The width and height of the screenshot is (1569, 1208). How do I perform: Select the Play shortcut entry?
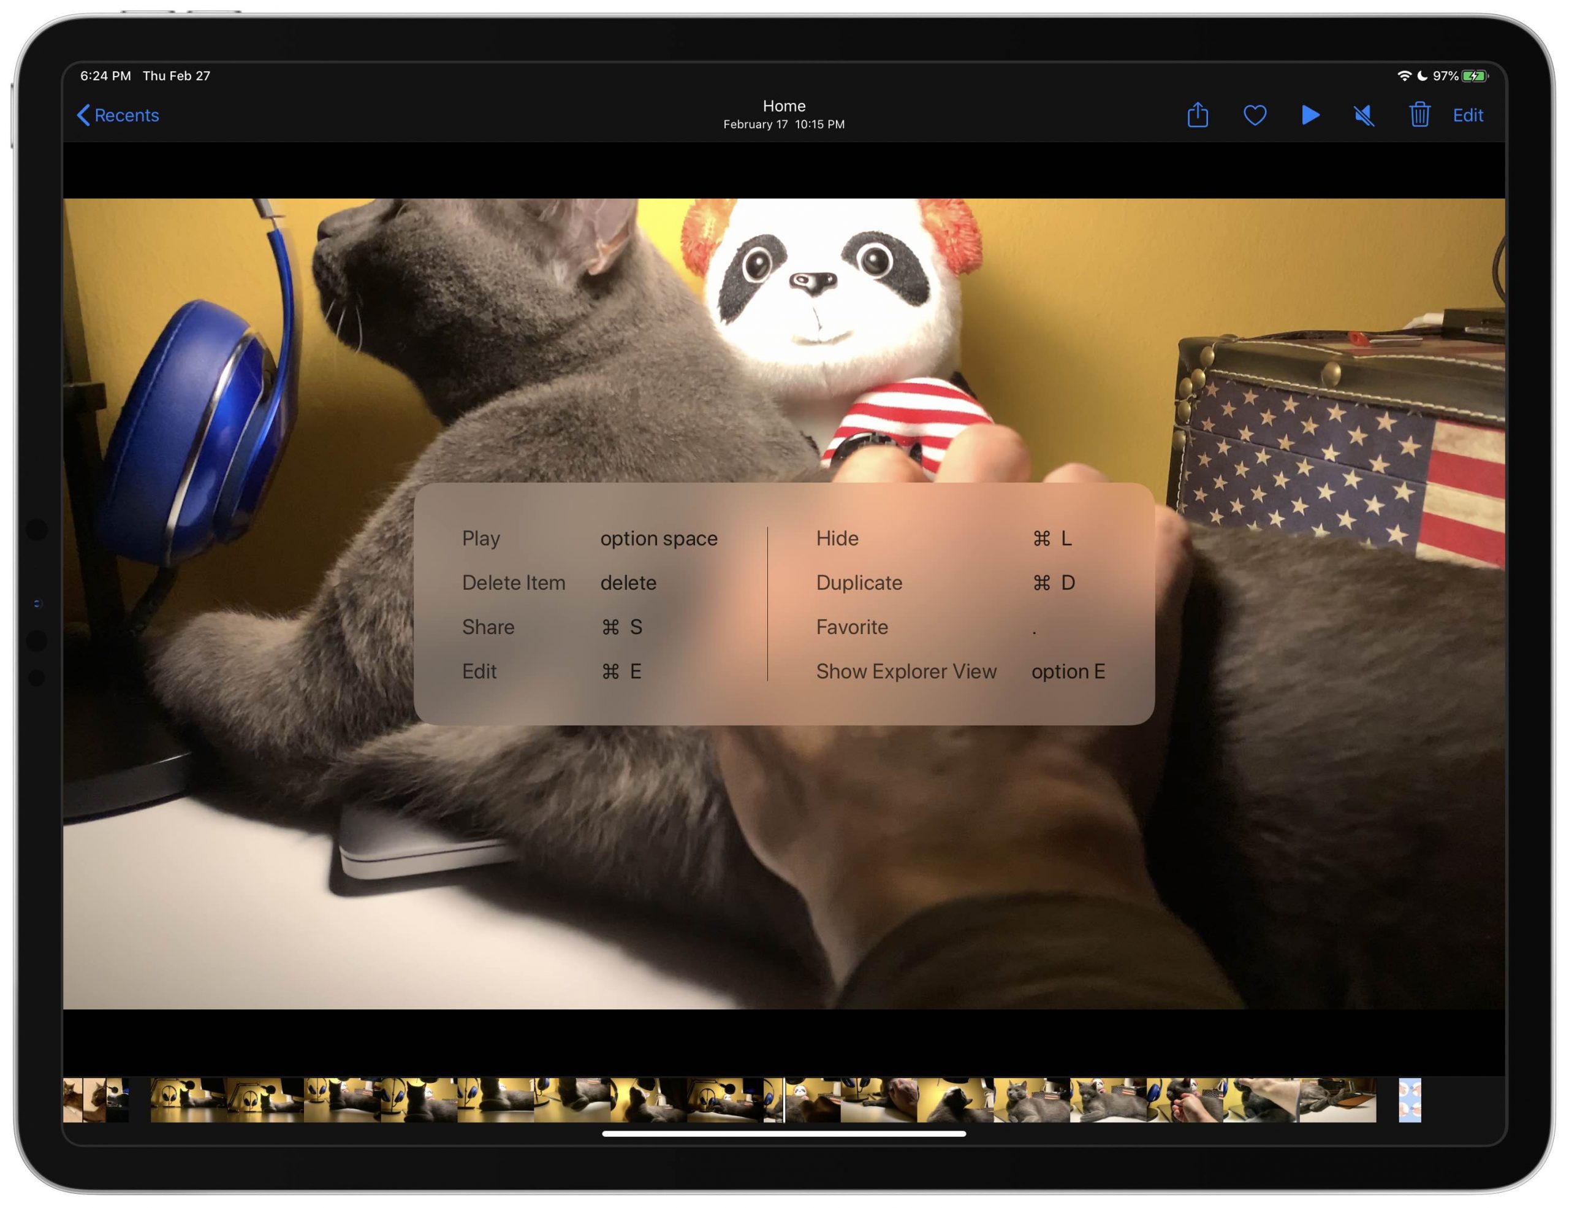tap(590, 538)
